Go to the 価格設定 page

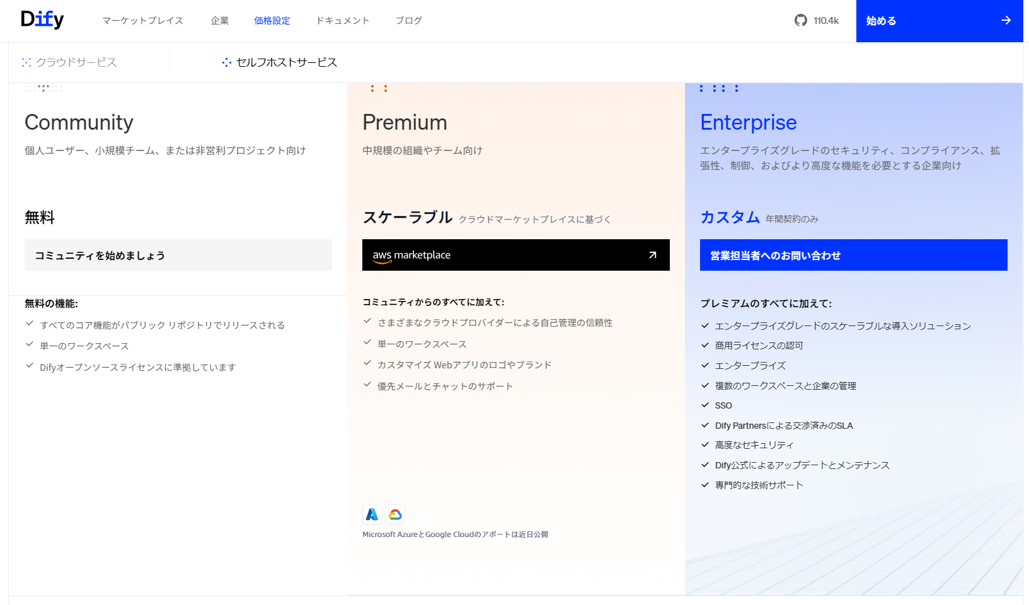pos(272,21)
